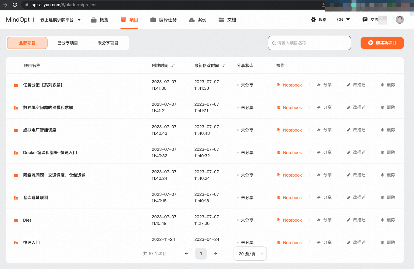Click the gear icon next to 规格
414x269 pixels.
[313, 20]
